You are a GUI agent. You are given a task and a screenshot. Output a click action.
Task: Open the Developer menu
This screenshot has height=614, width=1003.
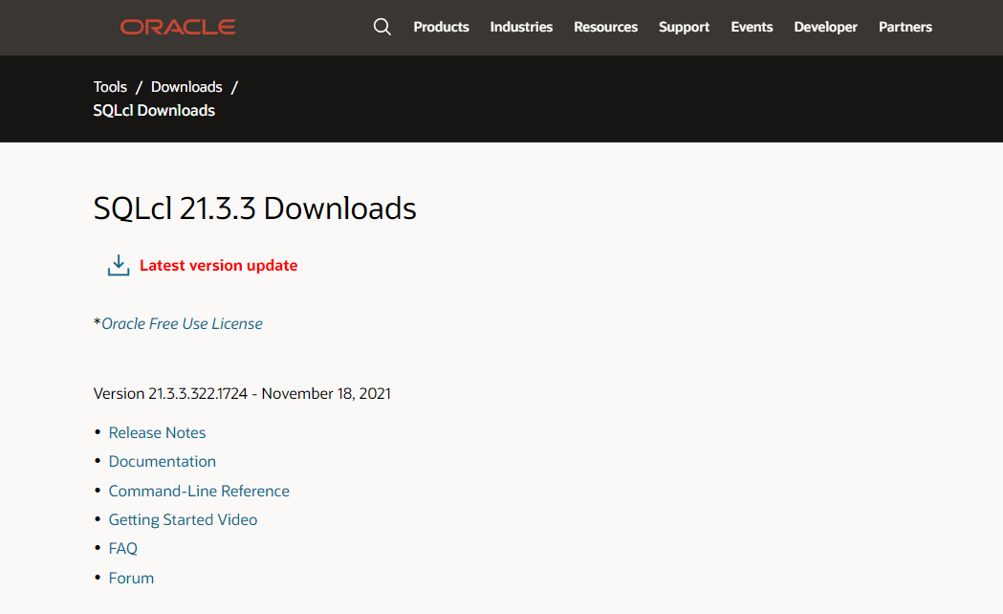[825, 27]
